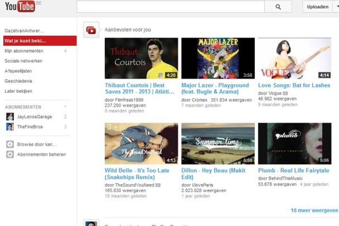The image size is (339, 226).
Task: Click the 4:20 duration badge
Action: coord(171,75)
